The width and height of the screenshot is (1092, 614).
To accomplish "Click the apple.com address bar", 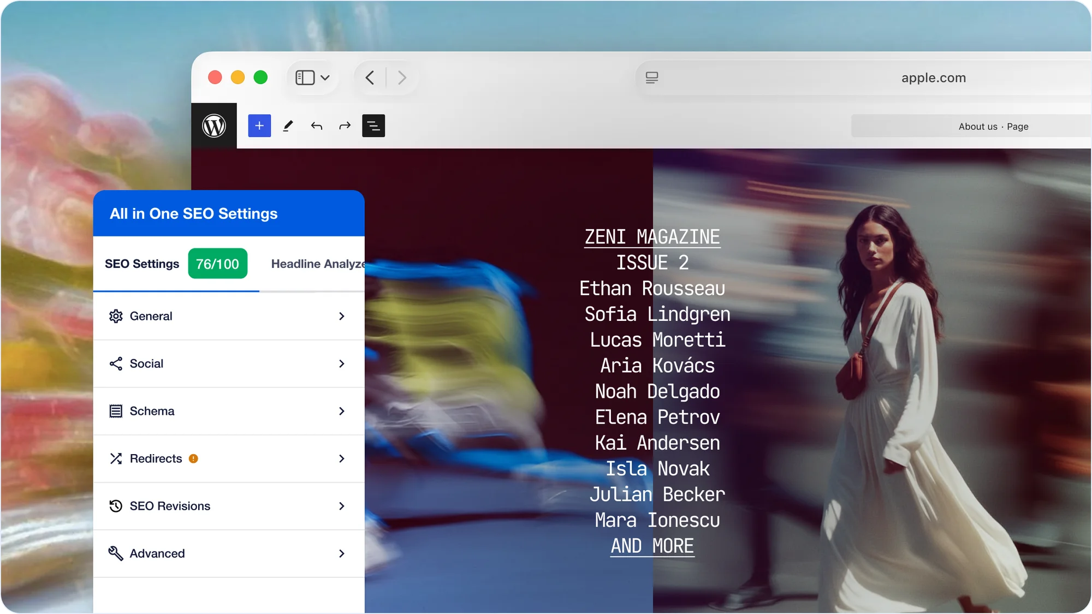I will point(933,78).
